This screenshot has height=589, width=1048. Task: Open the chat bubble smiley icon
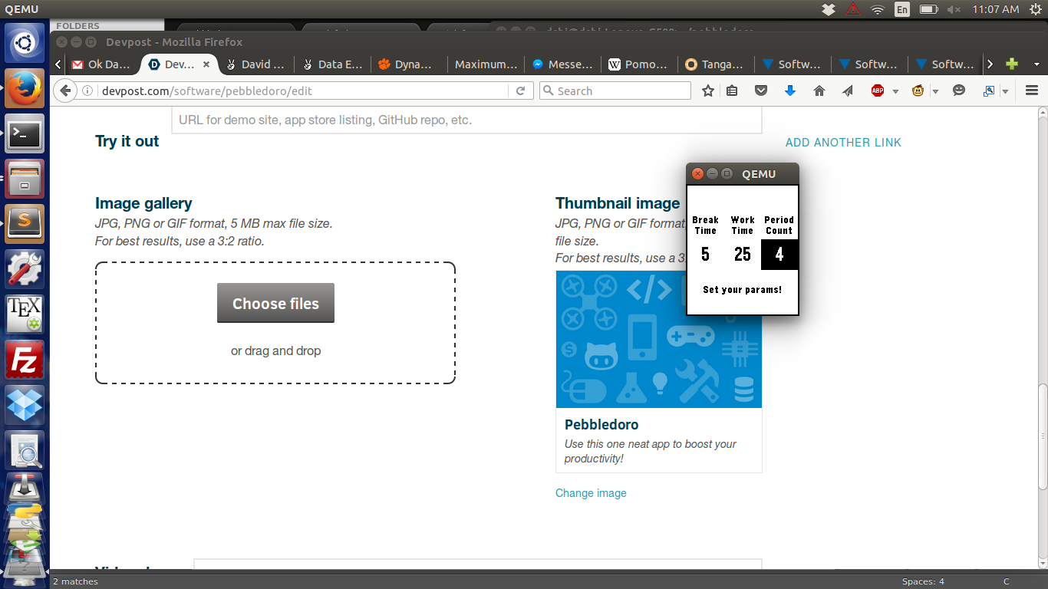(x=959, y=90)
